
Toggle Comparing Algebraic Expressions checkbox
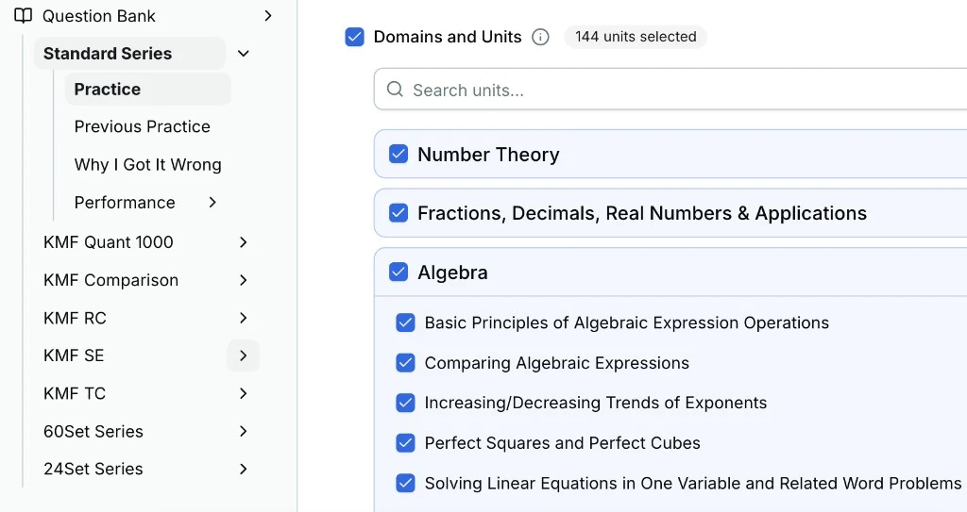[405, 363]
